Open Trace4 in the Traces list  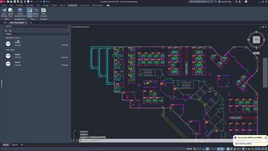click(x=37, y=56)
